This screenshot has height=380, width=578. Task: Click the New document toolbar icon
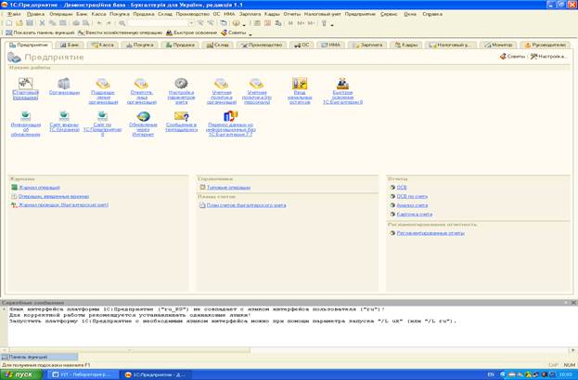click(x=9, y=23)
